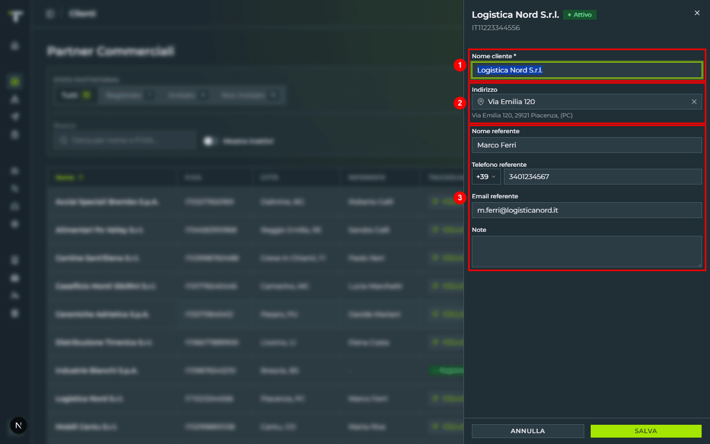Click the ANNULLA button
The height and width of the screenshot is (444, 710).
pyautogui.click(x=528, y=431)
